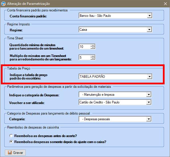Image resolution: width=170 pixels, height=157 pixels.
Task: Select Reembolsa as despesas antes do acerto
Action: pos(11,136)
